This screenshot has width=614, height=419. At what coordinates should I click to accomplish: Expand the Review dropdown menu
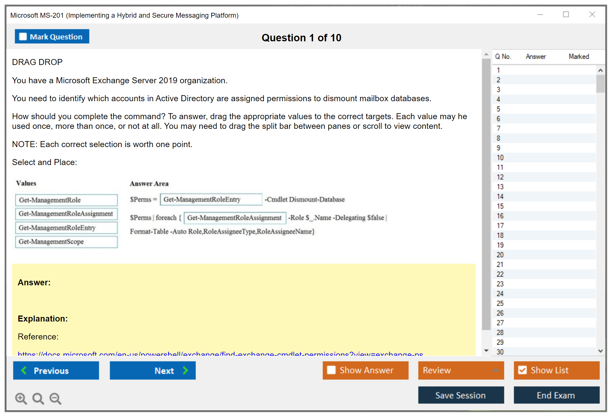click(495, 370)
